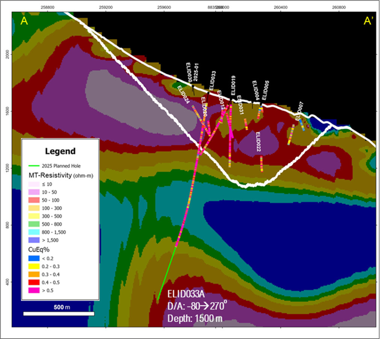Click the 260400 easting axis label

click(x=280, y=7)
